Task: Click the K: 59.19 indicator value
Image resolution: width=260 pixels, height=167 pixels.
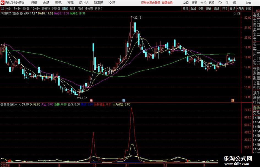Action: [x=24, y=104]
